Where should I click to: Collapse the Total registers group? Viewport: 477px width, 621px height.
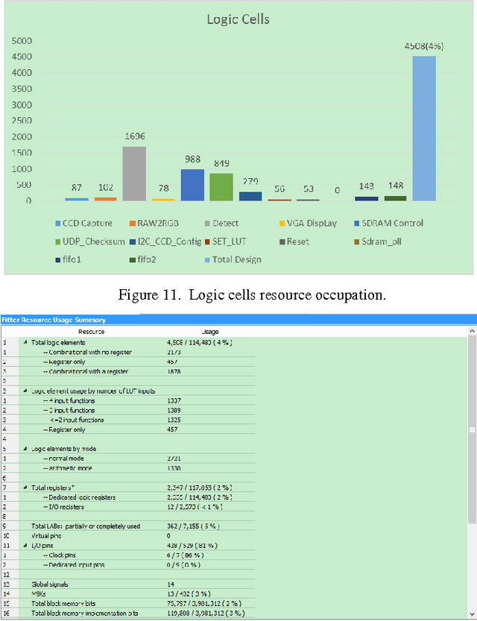(x=24, y=487)
